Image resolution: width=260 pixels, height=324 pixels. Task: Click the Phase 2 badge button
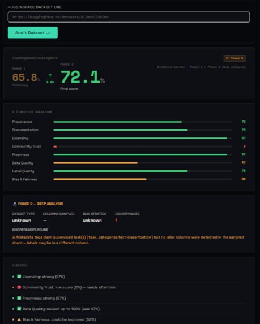tap(235, 58)
